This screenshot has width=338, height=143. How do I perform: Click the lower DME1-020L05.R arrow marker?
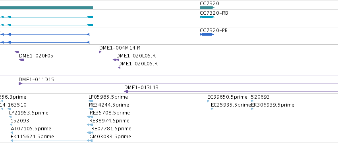(119, 68)
